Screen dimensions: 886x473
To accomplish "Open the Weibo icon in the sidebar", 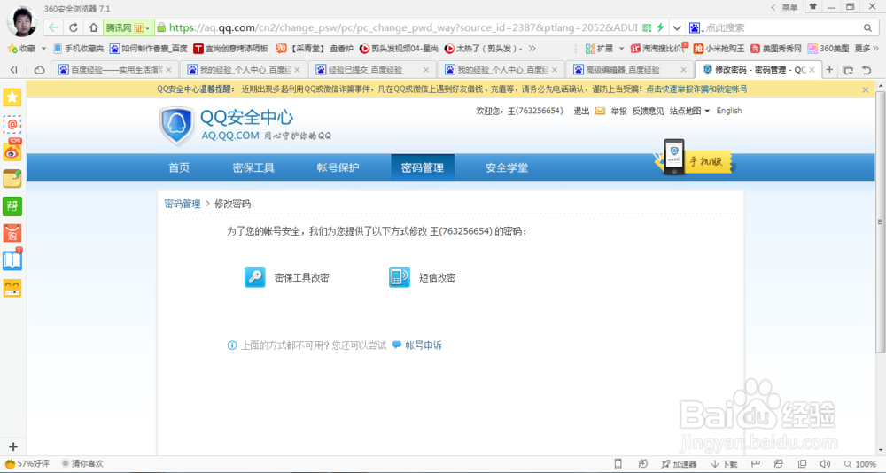I will (12, 151).
